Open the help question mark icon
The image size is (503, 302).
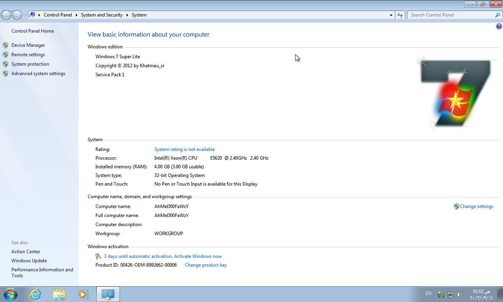[x=499, y=27]
